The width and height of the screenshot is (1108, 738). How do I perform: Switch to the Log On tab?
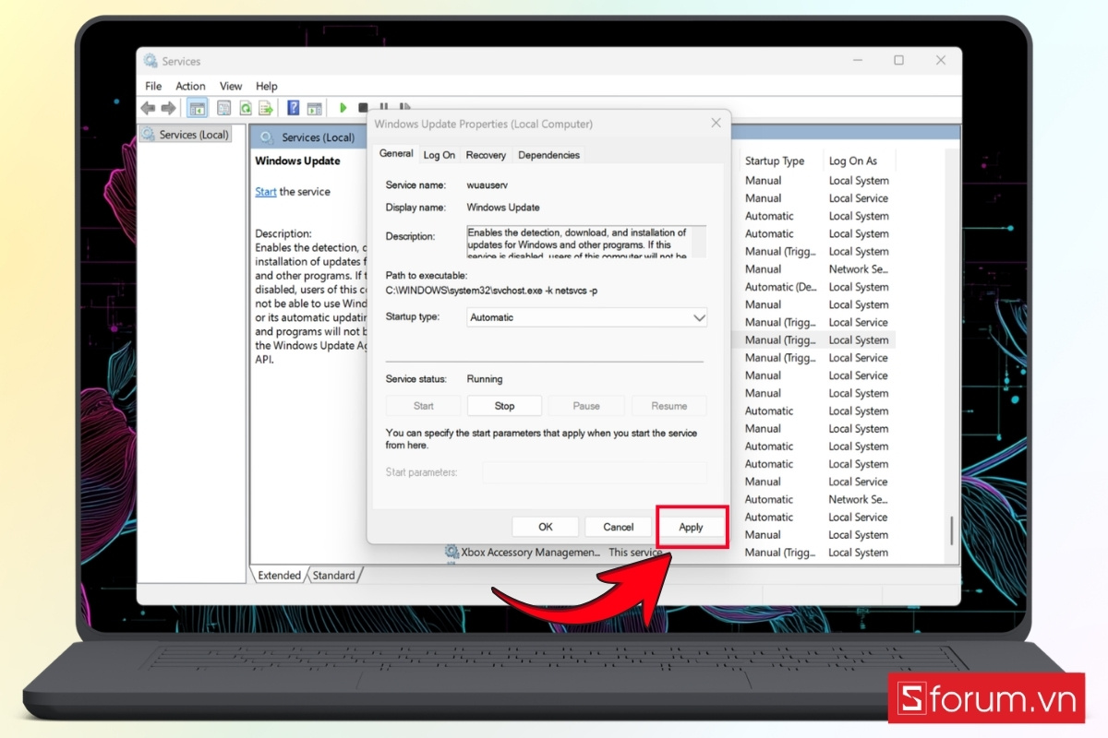[x=440, y=155]
